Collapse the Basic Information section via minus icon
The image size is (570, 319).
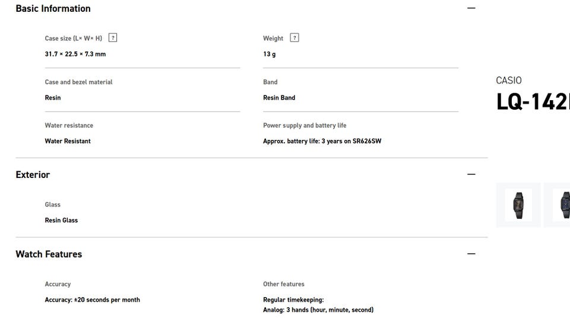tap(471, 8)
